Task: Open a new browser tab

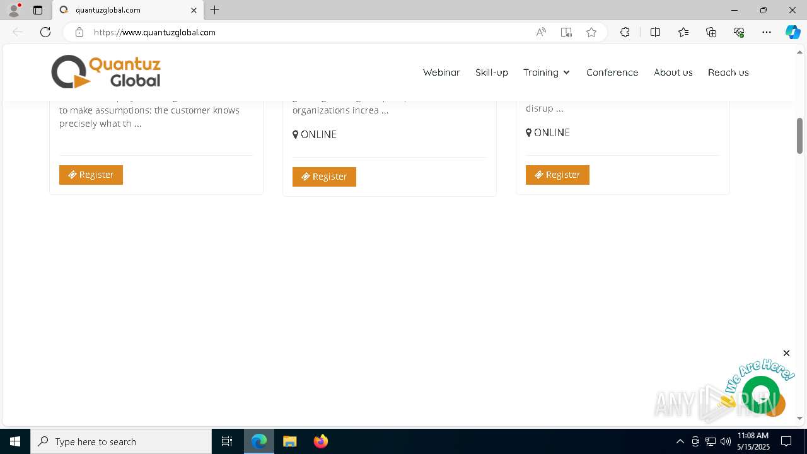Action: pos(215,10)
